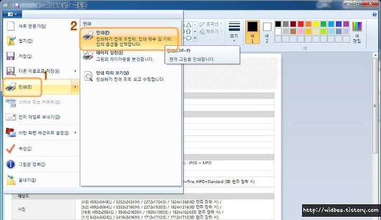Pick the turquoise blue color swatch
Image resolution: width=381 pixels, height=220 pixels.
[331, 24]
